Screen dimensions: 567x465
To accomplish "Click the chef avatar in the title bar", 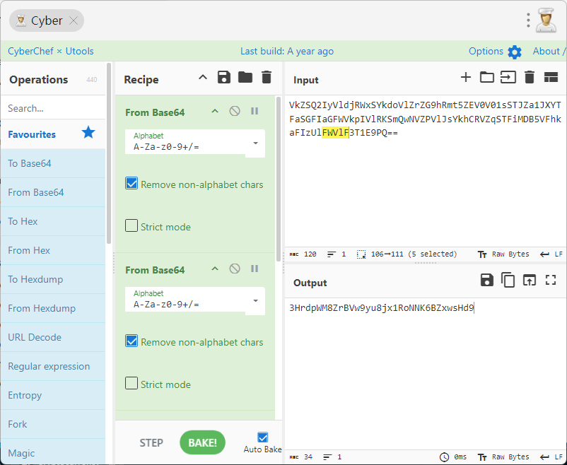I will (x=546, y=20).
